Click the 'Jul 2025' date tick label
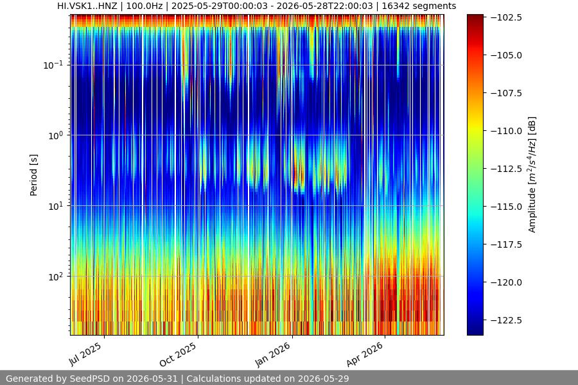 (x=85, y=354)
